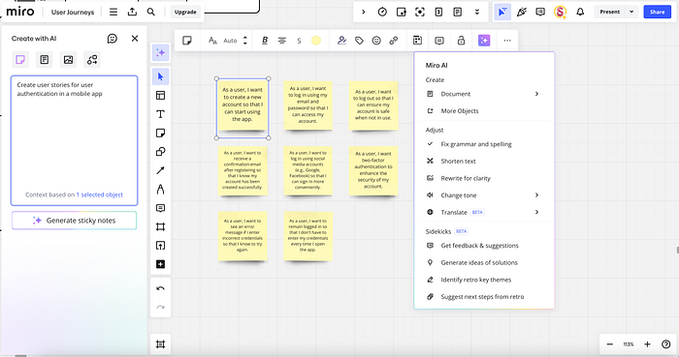Image resolution: width=679 pixels, height=357 pixels.
Task: Add emoji via smiley in context toolbar
Action: [376, 41]
